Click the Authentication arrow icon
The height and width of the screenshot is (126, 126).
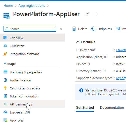tap(5, 80)
